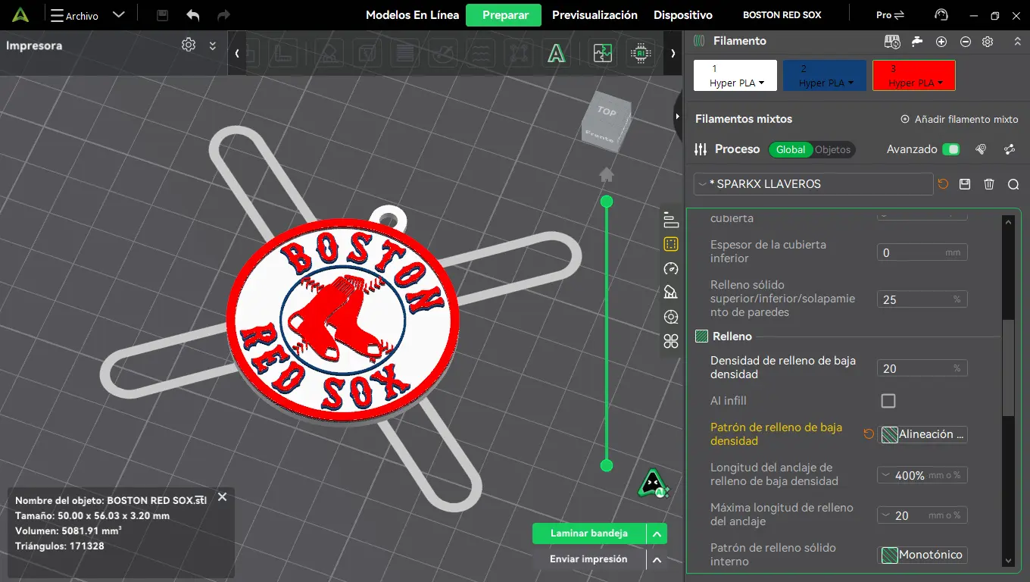Open the low-density infill pattern dropdown
This screenshot has width=1030, height=582.
pos(922,434)
